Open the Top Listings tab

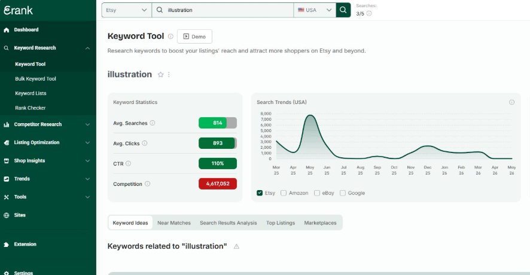[x=281, y=223]
